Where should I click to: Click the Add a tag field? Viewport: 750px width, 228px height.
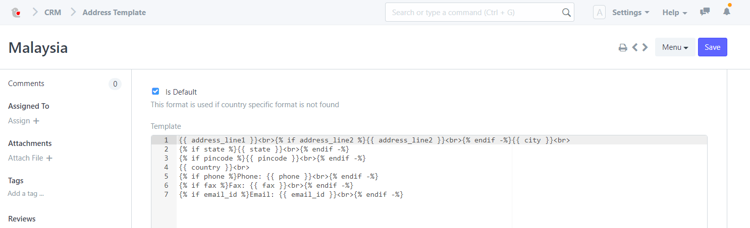pos(26,194)
